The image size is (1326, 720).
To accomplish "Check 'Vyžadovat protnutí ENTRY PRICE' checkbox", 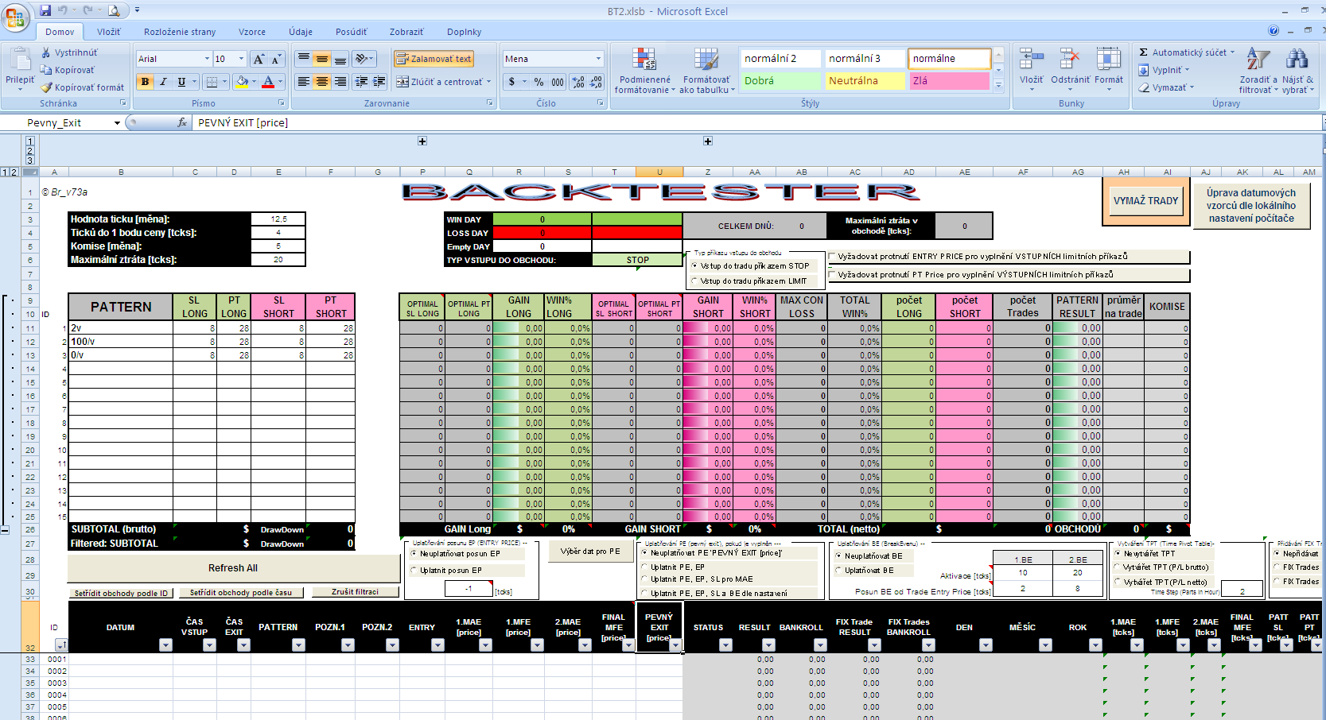I will coord(833,257).
